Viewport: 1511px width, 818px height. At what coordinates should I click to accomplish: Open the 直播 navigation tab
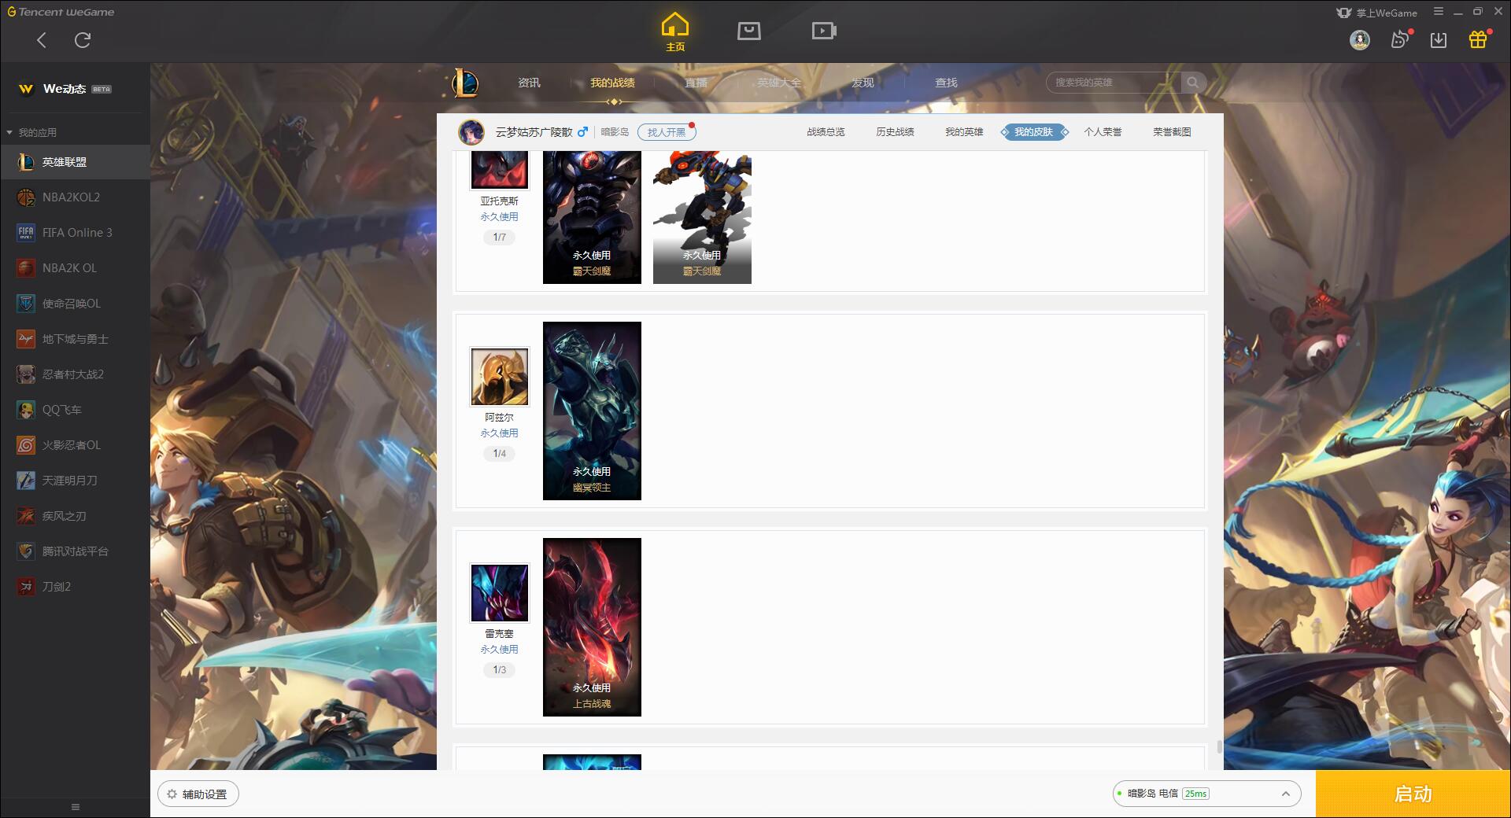click(x=696, y=83)
